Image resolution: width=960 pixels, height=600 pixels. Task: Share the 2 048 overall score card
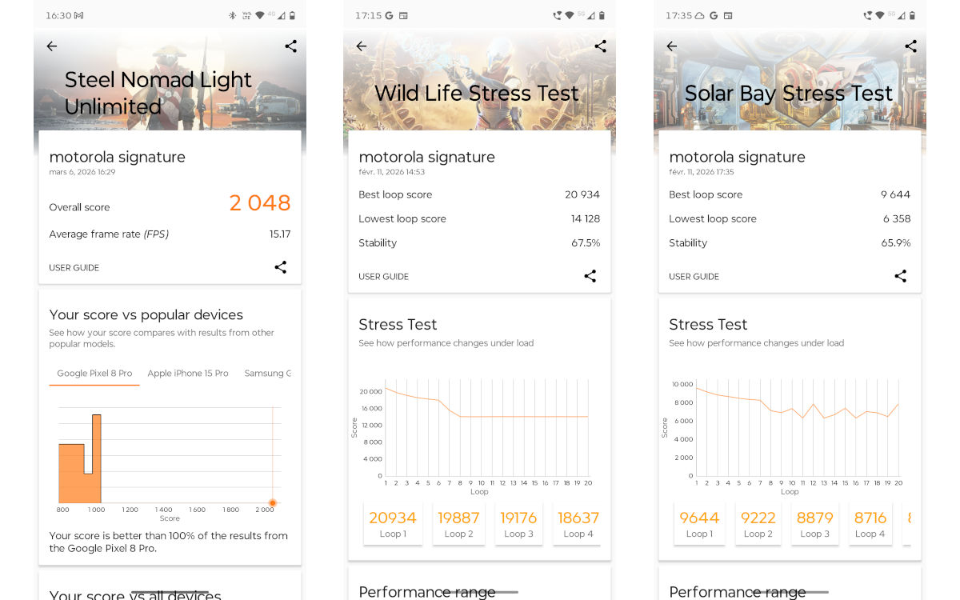280,267
